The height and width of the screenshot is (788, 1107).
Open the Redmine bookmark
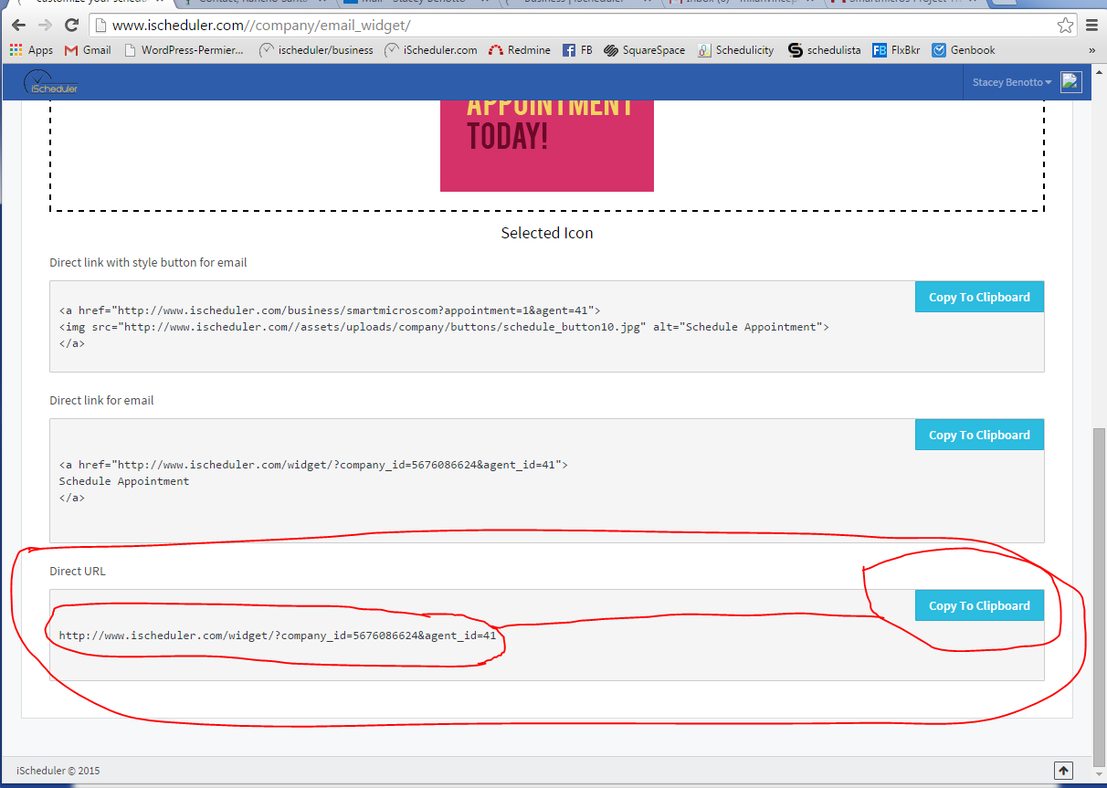coord(519,50)
